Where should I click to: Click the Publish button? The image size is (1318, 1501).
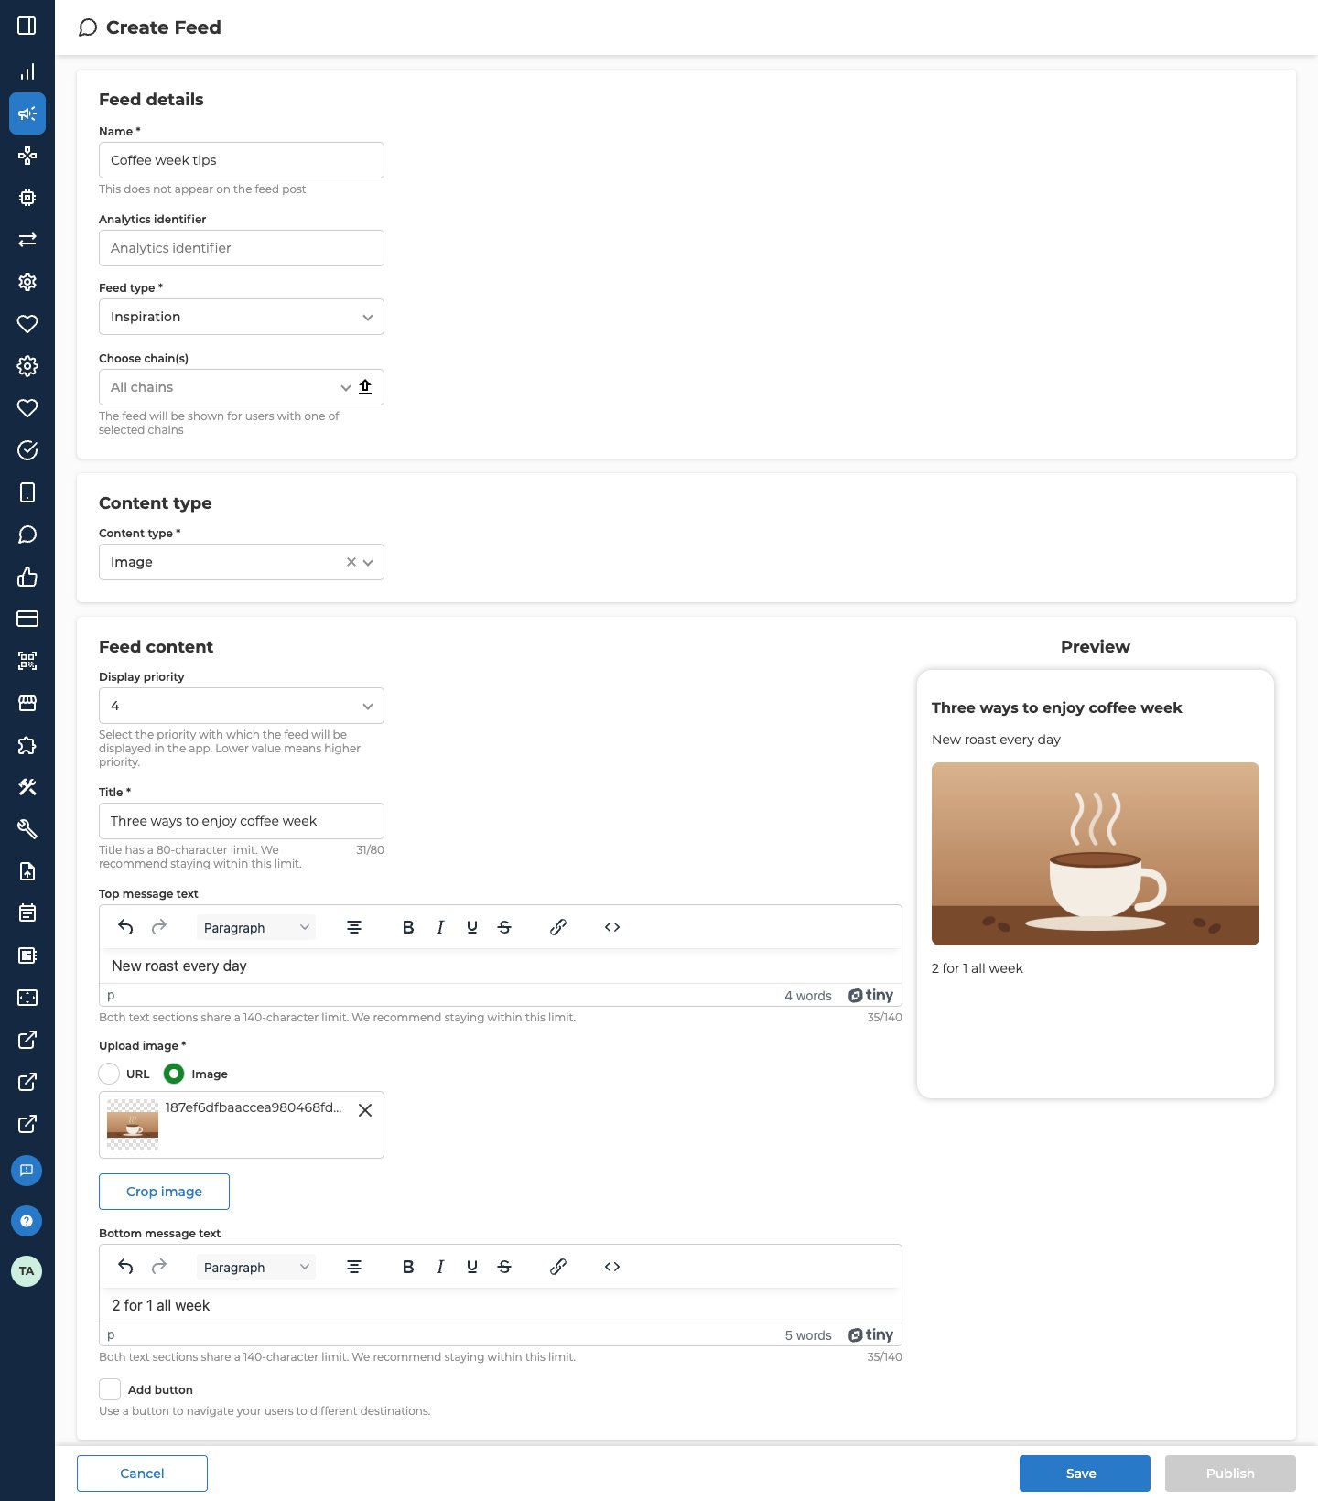(x=1230, y=1474)
